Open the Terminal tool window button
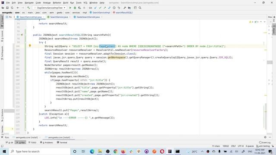The height and width of the screenshot is (155, 276). click(62, 143)
